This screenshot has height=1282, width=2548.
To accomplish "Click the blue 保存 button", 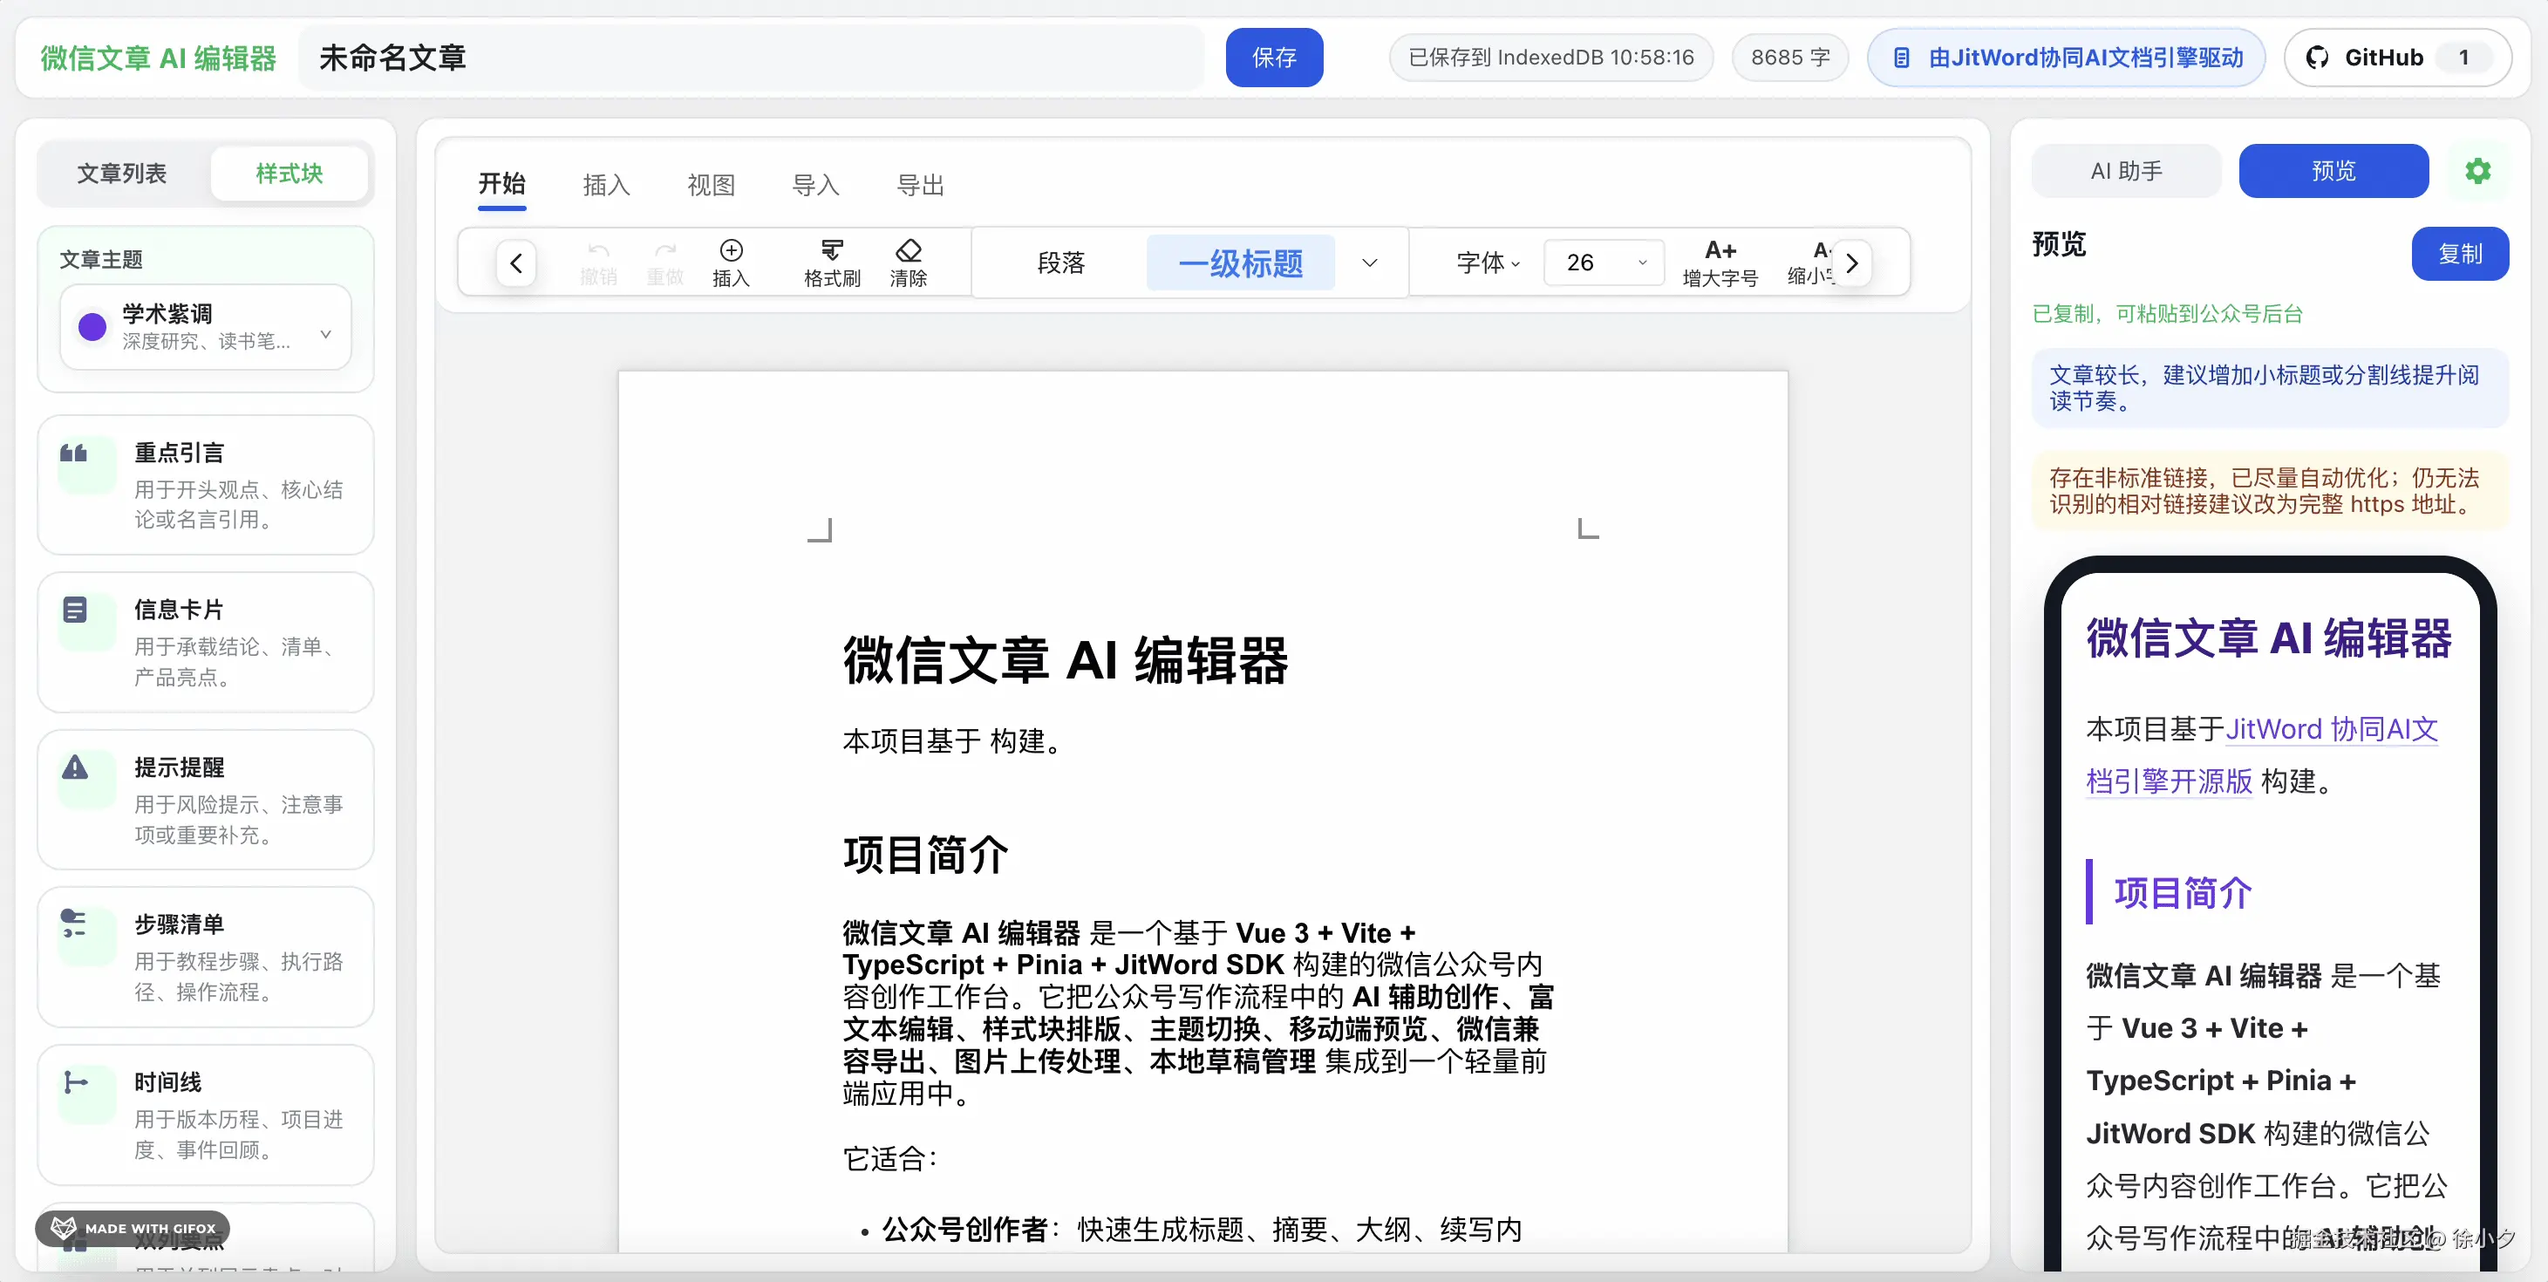I will pyautogui.click(x=1274, y=58).
